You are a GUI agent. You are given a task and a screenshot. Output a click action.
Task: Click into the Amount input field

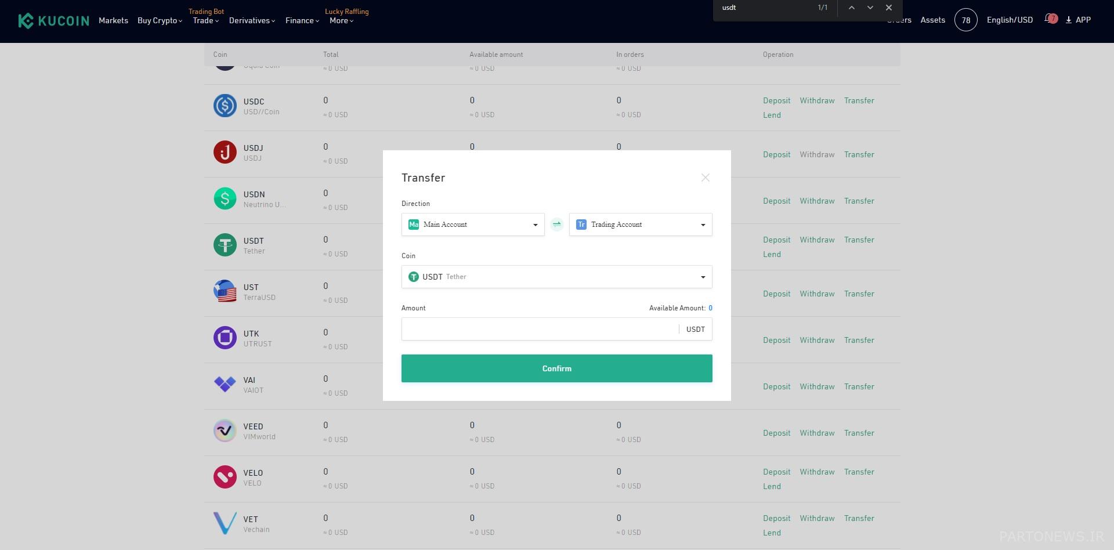(x=540, y=329)
